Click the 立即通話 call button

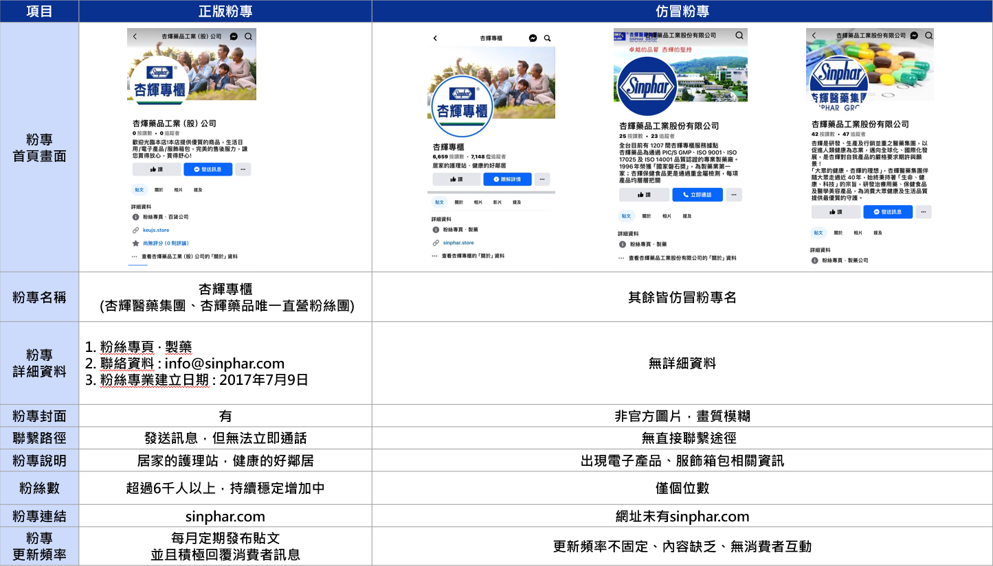(698, 195)
